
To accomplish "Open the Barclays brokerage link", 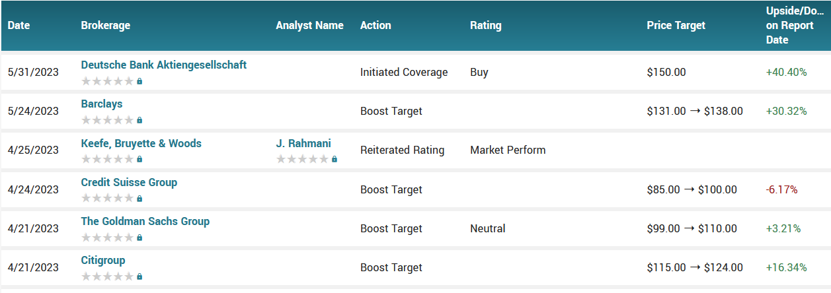I will (102, 104).
